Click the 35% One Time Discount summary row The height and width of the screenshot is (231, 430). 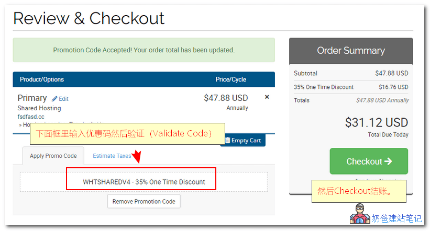pyautogui.click(x=350, y=87)
